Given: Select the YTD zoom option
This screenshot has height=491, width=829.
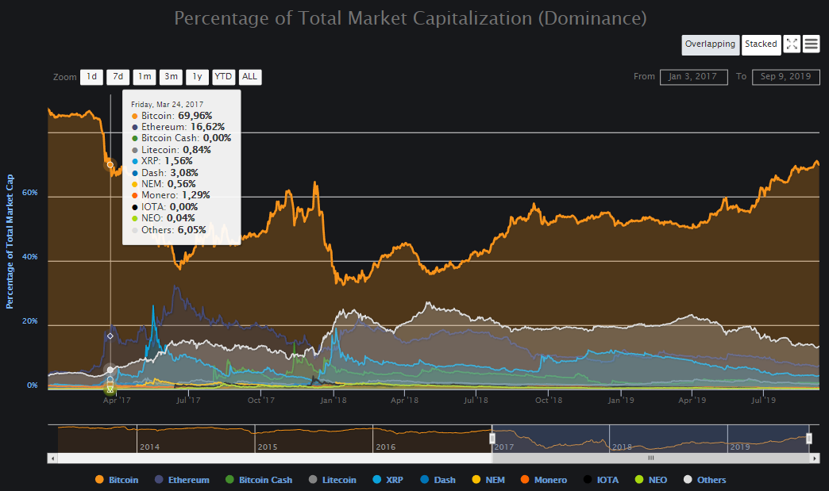Looking at the screenshot, I should click(223, 77).
